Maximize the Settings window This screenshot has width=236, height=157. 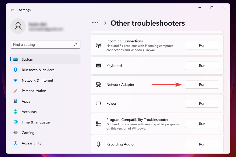click(x=212, y=8)
